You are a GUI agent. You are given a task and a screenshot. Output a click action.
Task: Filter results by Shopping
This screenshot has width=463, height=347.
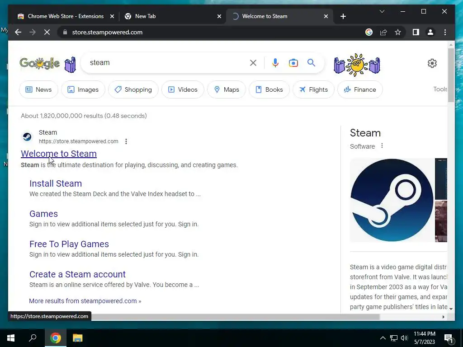click(x=133, y=89)
